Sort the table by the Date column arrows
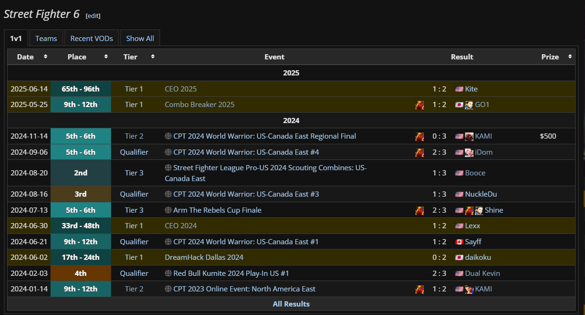The width and height of the screenshot is (585, 315). [x=45, y=57]
